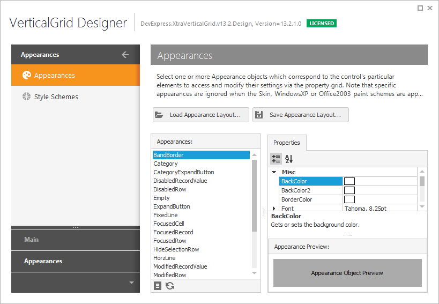This screenshot has width=439, height=304.
Task: Click the appearances list scrollbar thumb
Action: point(254,196)
